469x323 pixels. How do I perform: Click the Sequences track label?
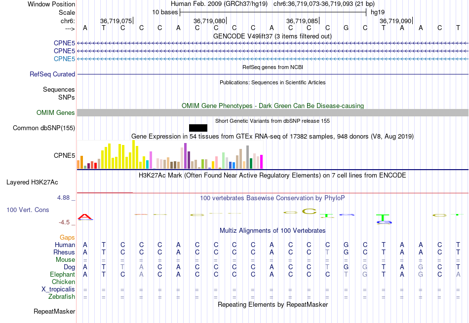(59, 89)
